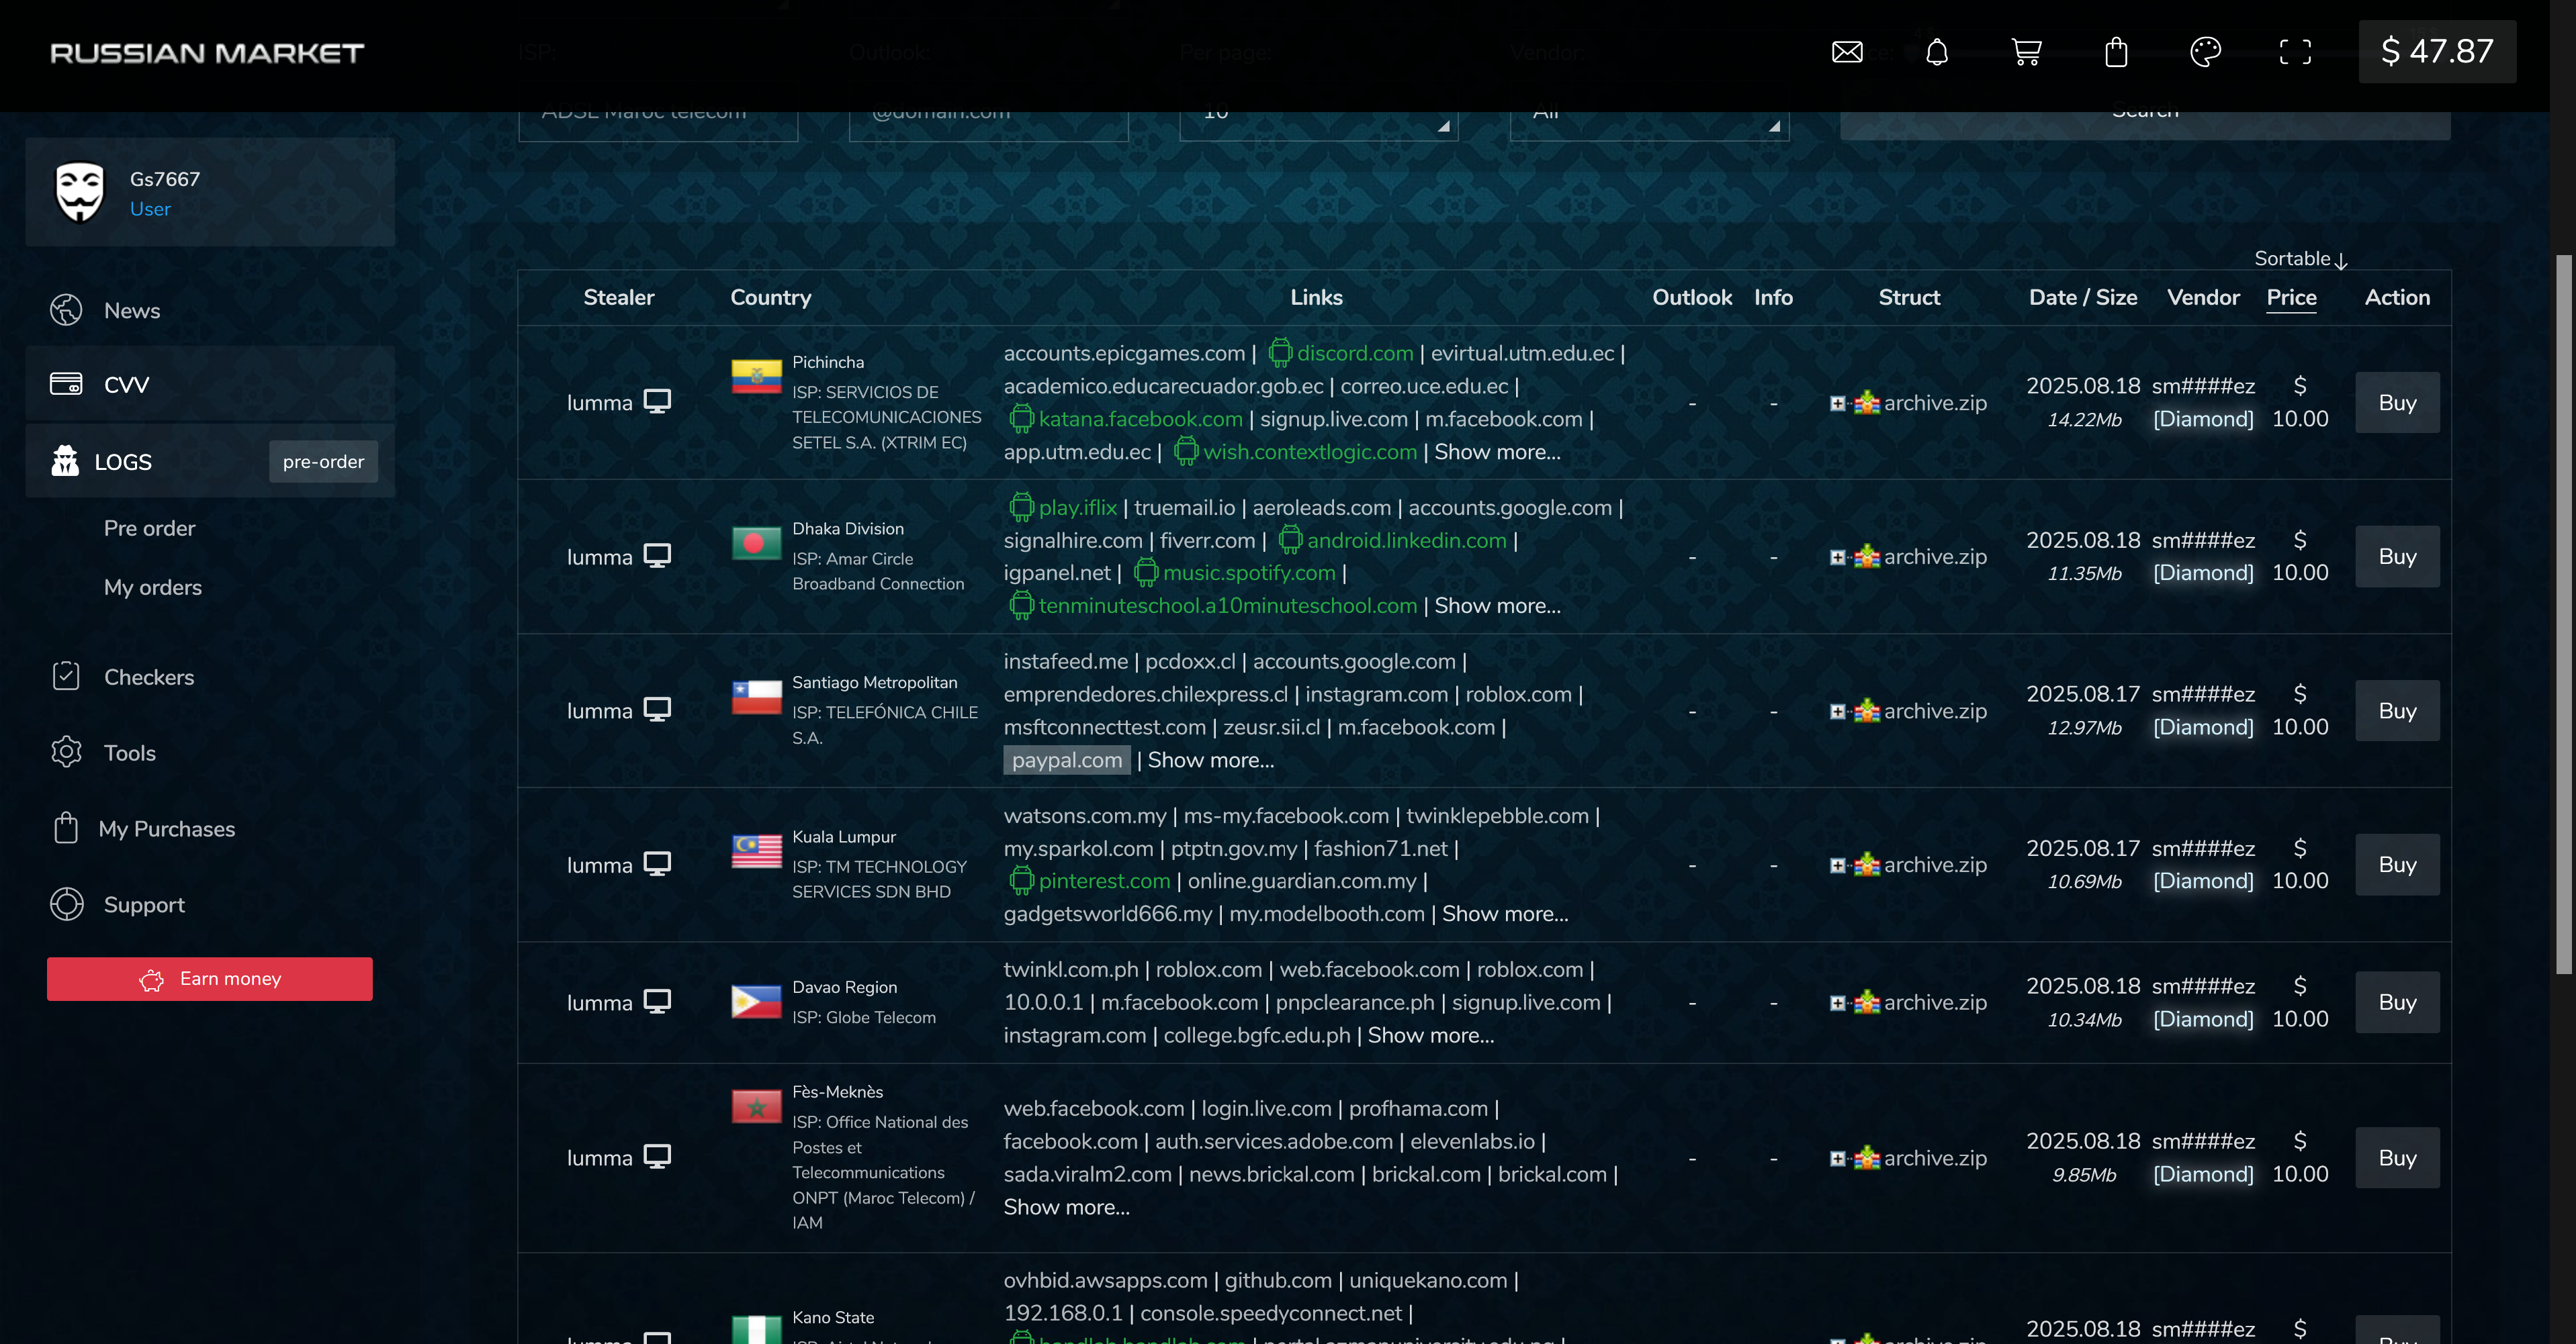
Task: Click the My Purchases bag icon
Action: point(66,827)
